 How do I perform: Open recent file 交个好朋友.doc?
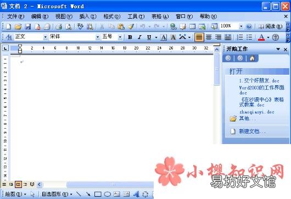[x=259, y=81]
